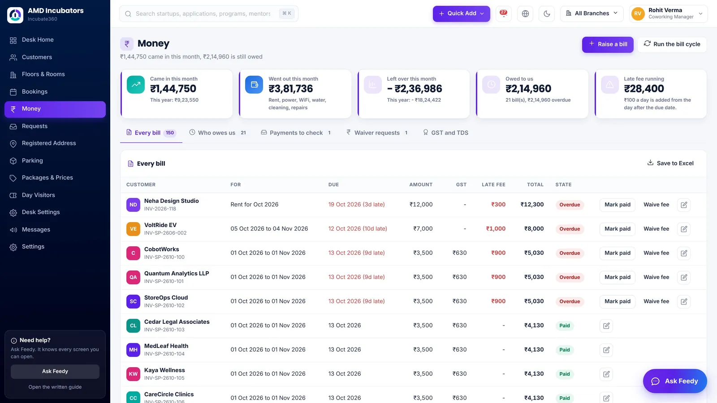Open the written guide link
Image resolution: width=717 pixels, height=403 pixels.
coord(55,387)
